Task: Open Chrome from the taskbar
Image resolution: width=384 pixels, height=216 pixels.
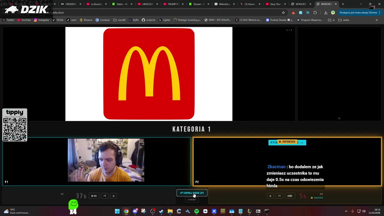Action: pyautogui.click(x=126, y=211)
